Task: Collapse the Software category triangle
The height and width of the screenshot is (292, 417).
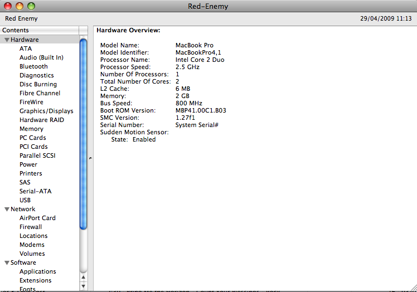Action: pyautogui.click(x=7, y=263)
